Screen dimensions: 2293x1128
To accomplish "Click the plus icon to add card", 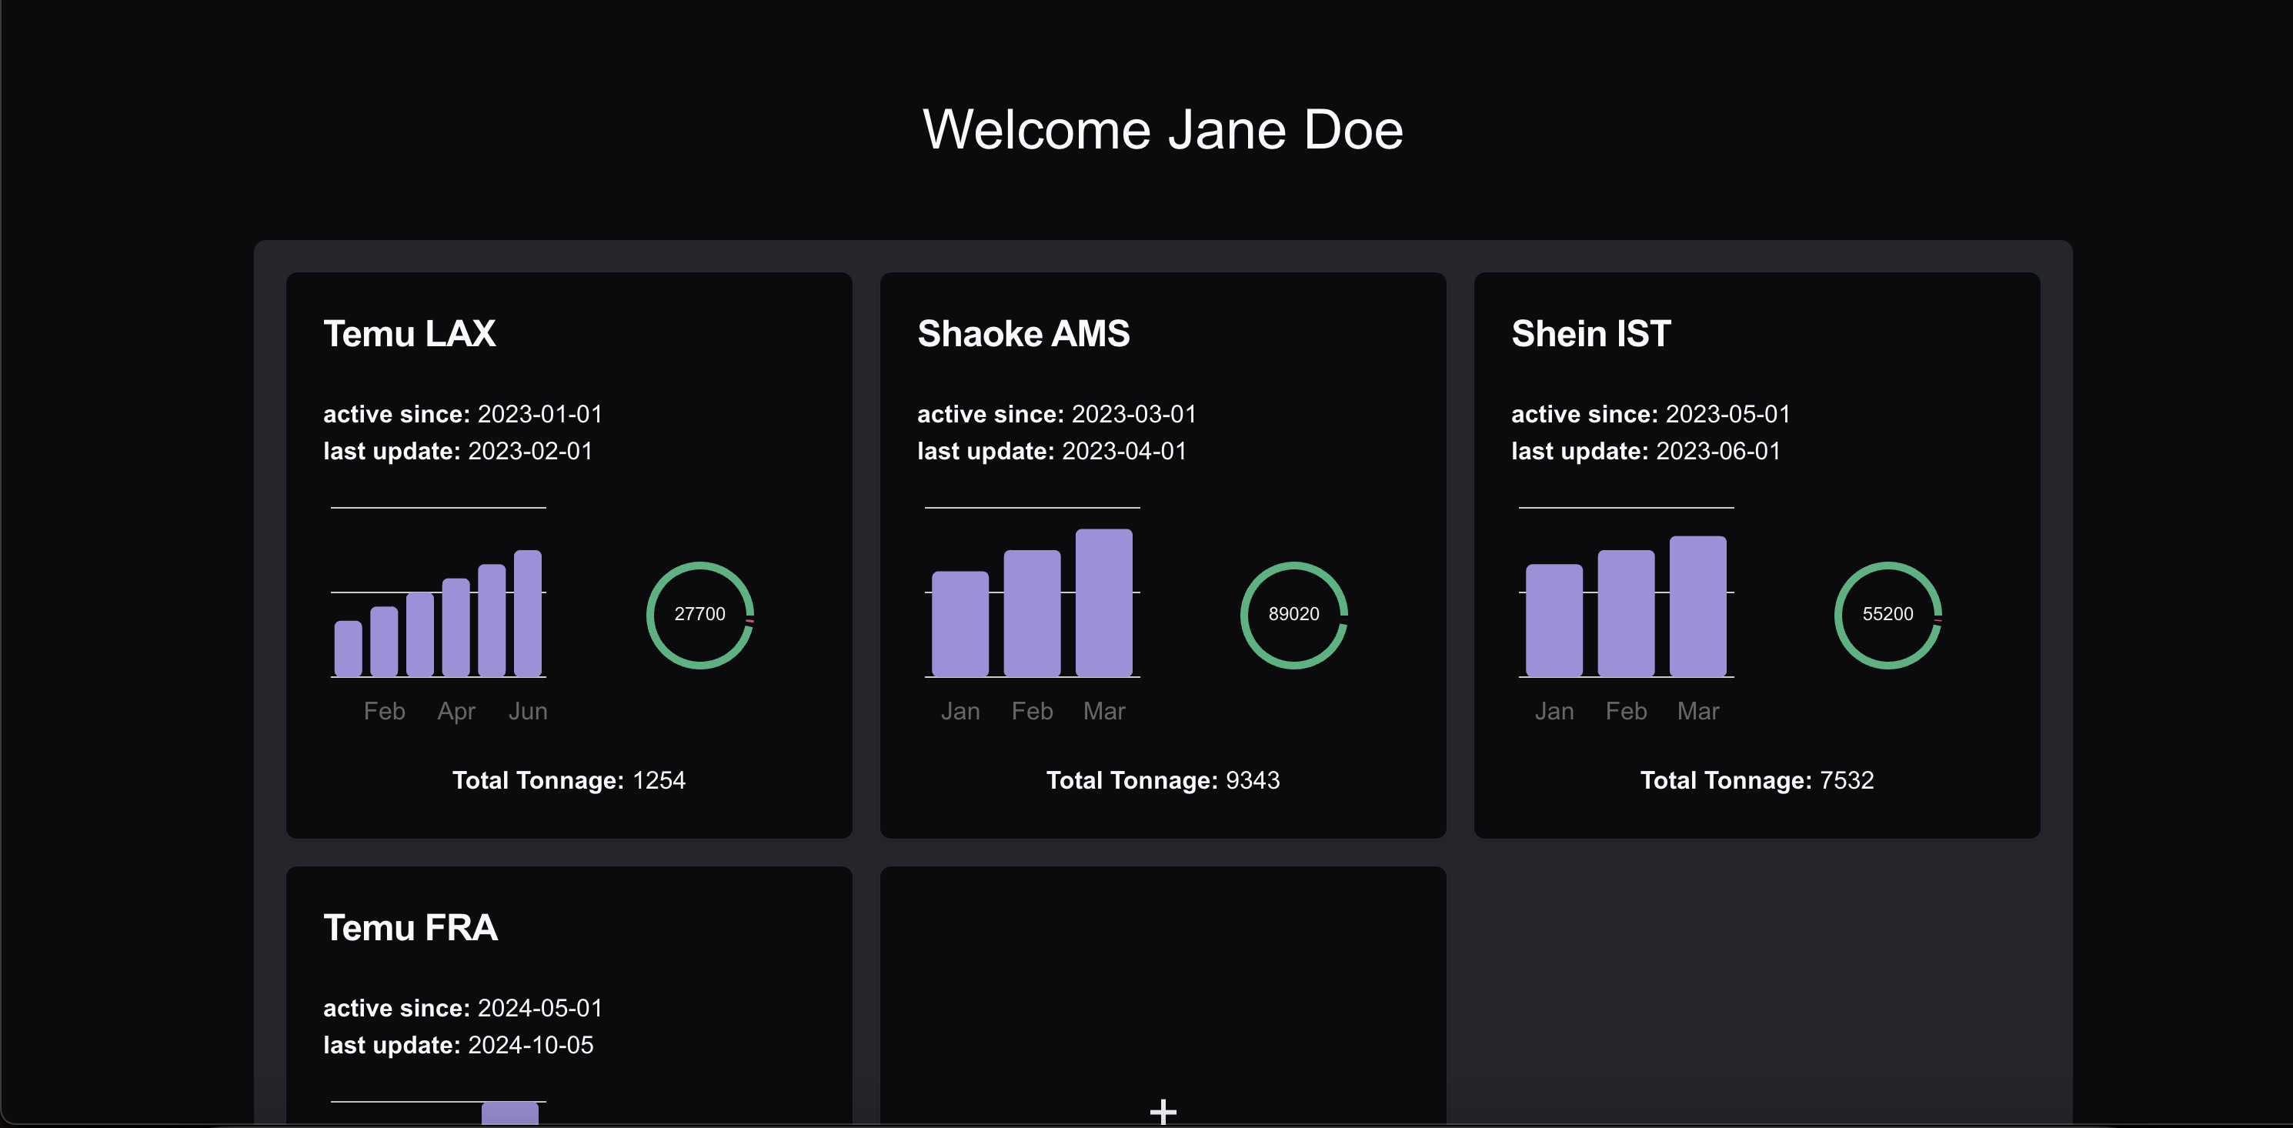I will (1163, 1110).
